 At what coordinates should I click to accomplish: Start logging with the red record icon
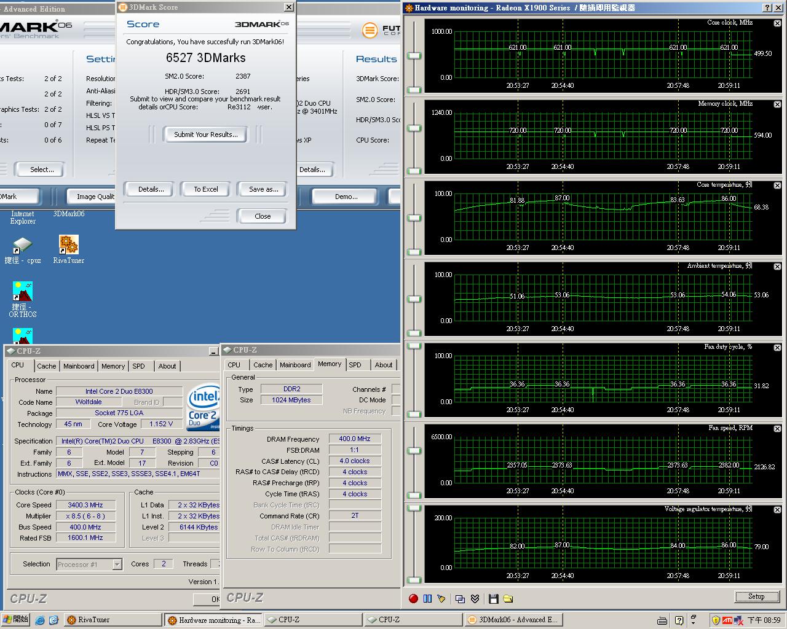coord(413,598)
